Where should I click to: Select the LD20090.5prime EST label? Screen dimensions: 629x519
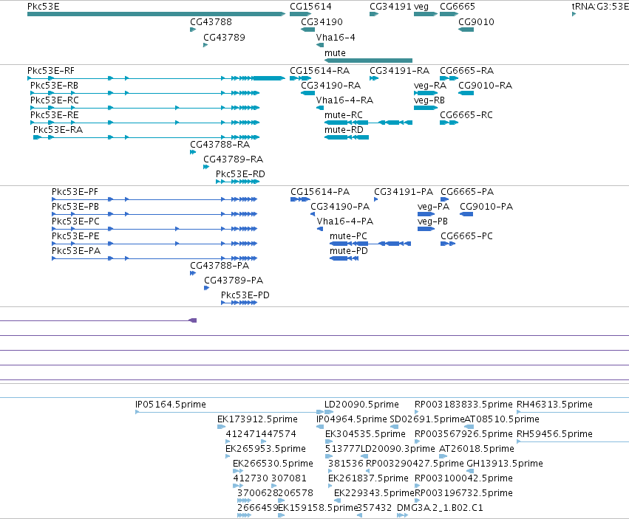point(361,404)
